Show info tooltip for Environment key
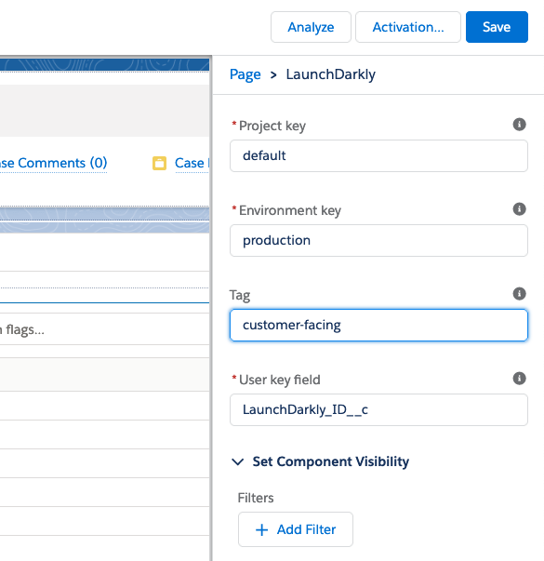 pyautogui.click(x=519, y=209)
